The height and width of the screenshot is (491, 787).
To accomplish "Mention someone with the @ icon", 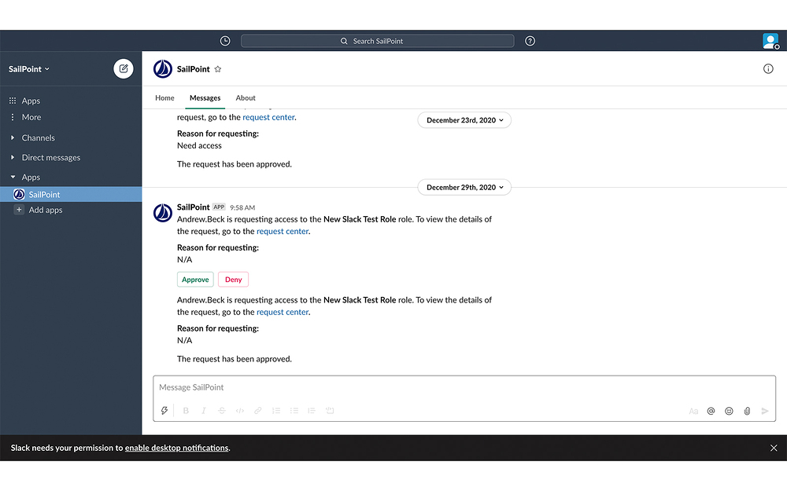I will [x=711, y=412].
